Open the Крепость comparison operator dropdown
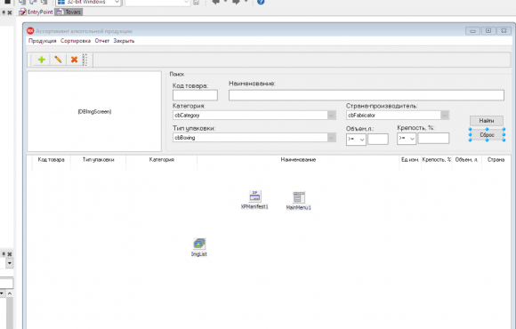 tap(407, 139)
